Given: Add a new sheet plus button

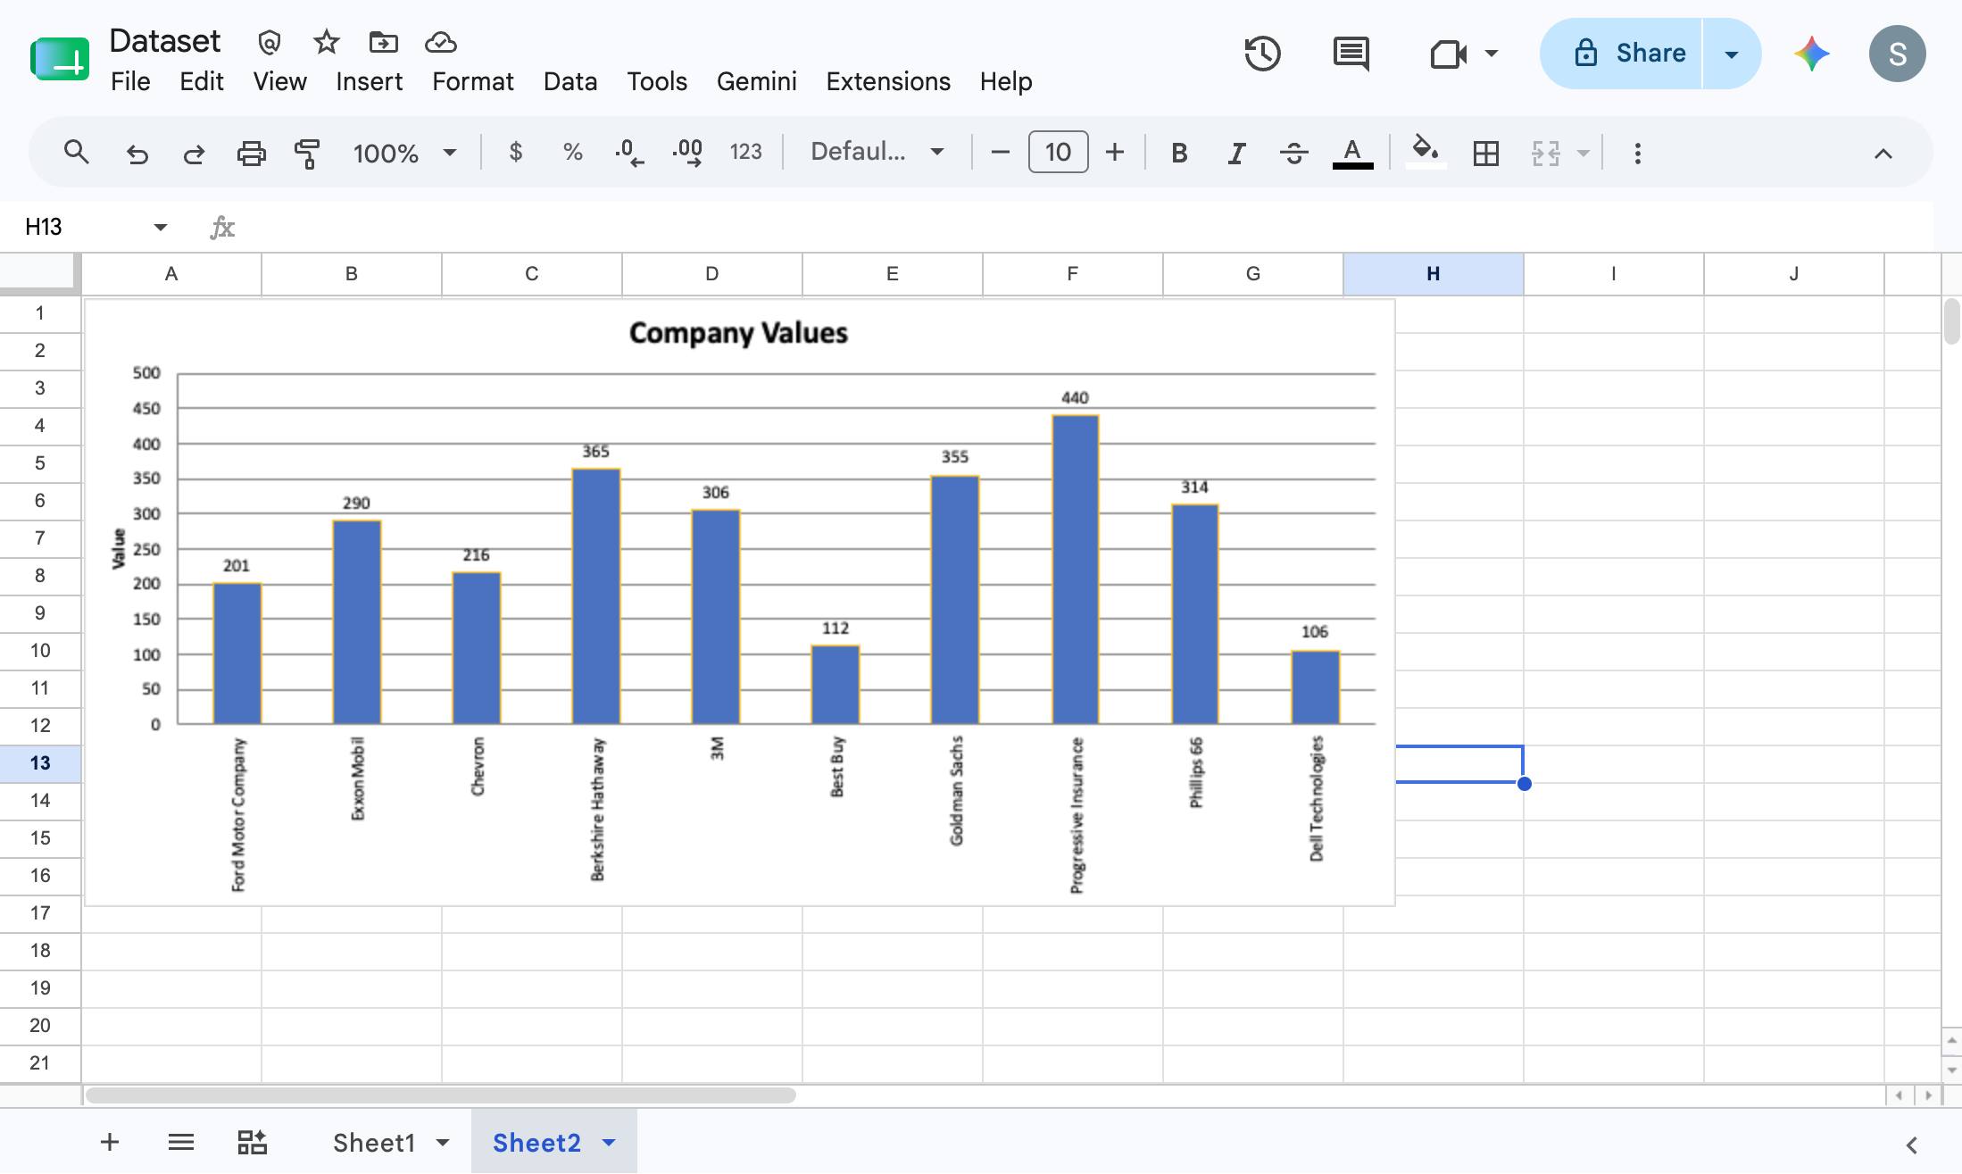Looking at the screenshot, I should point(110,1142).
